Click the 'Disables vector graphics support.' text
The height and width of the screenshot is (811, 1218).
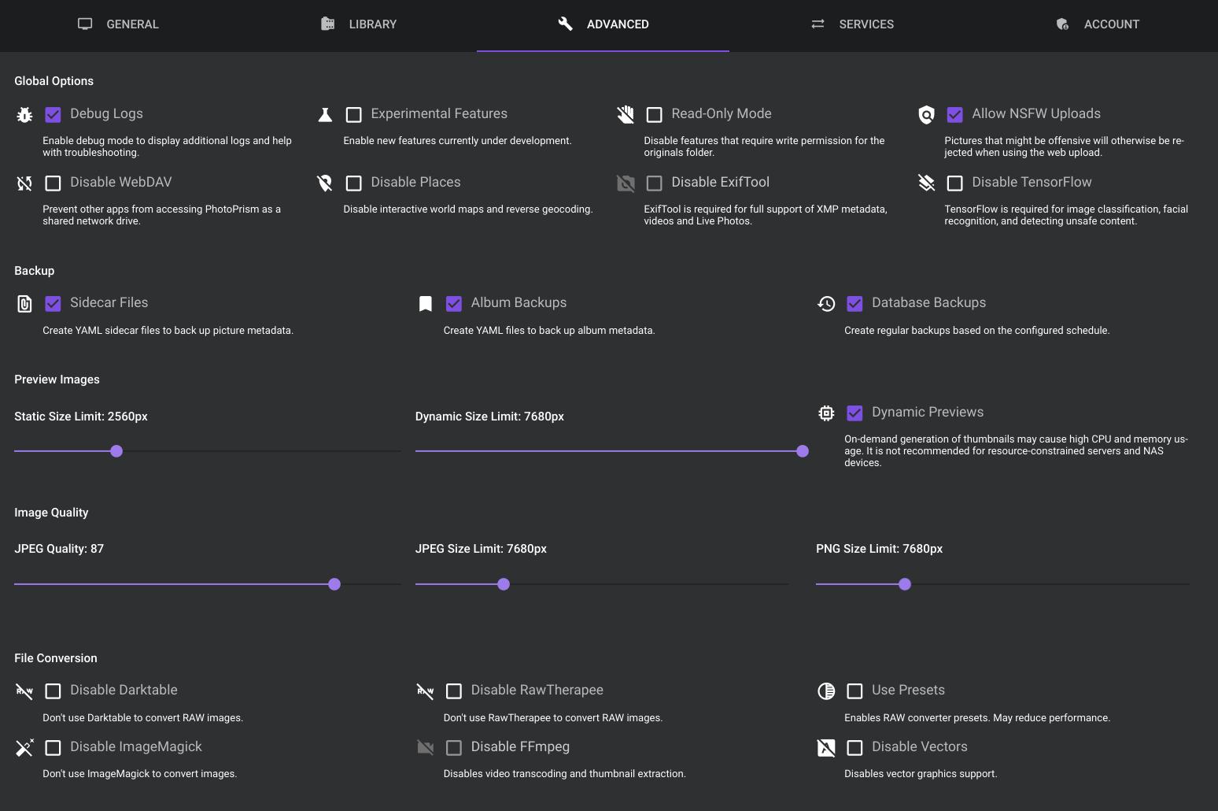[921, 774]
